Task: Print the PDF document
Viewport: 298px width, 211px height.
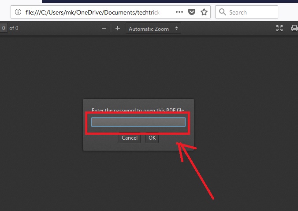Action: point(294,28)
